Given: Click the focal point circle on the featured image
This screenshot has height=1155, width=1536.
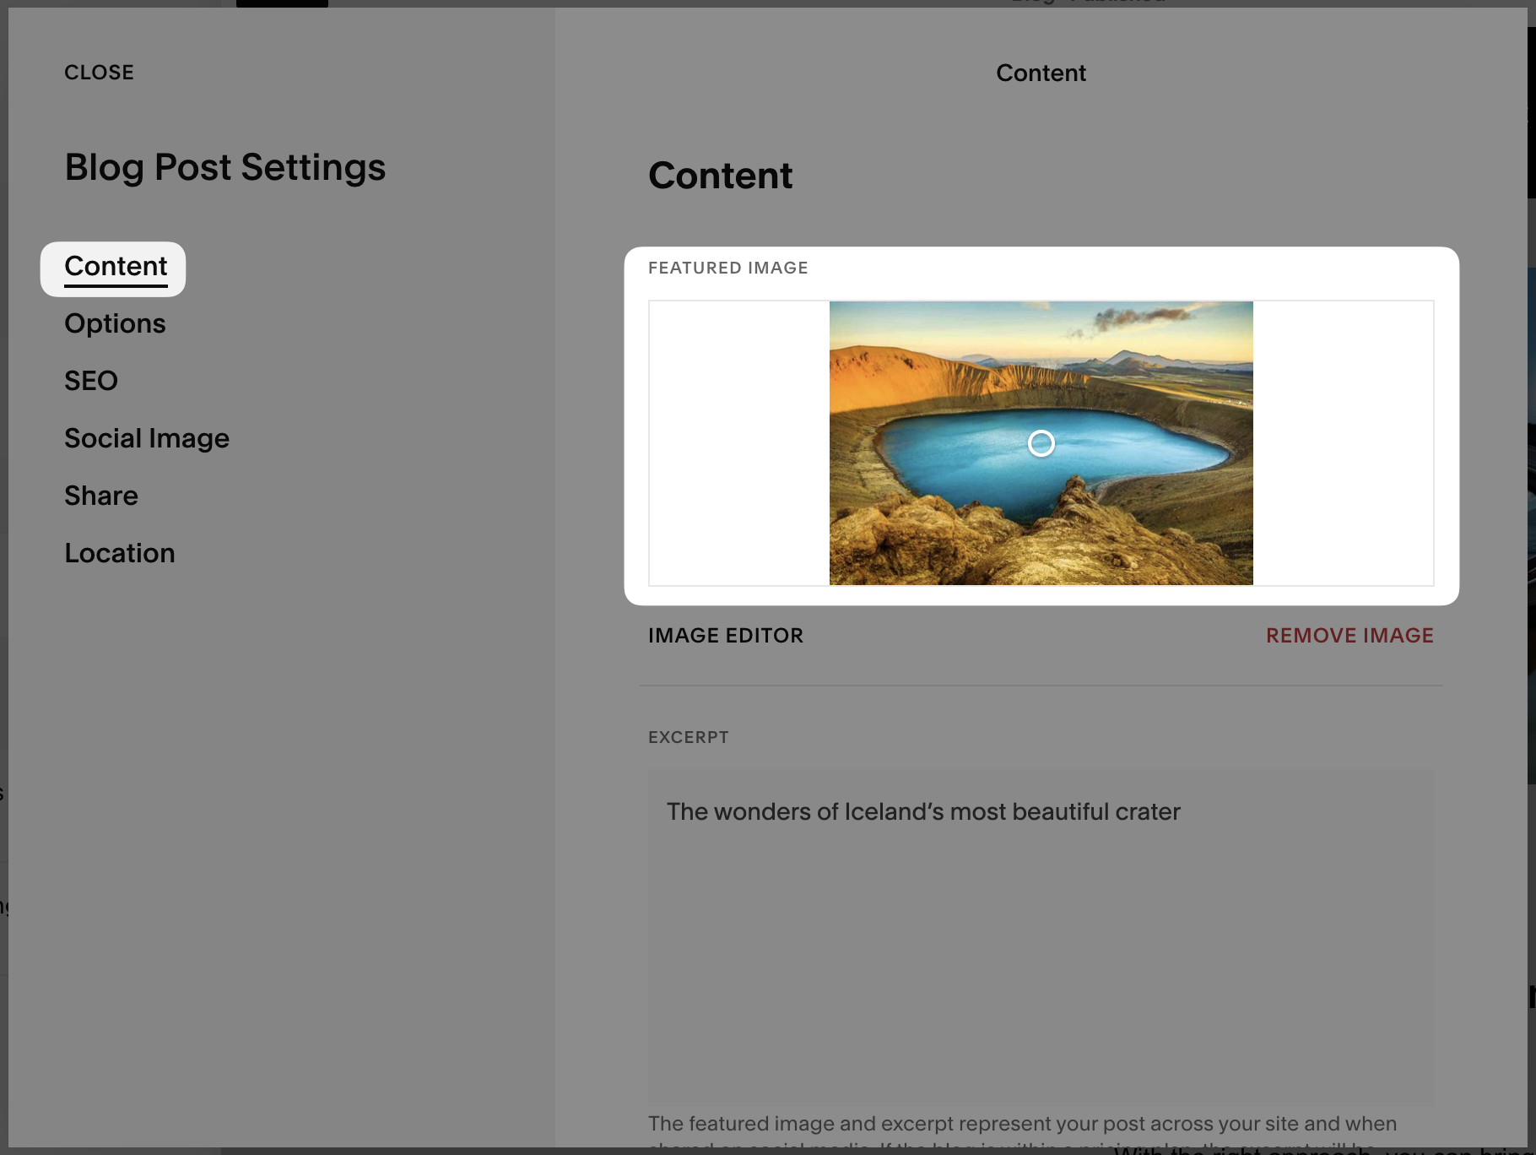Looking at the screenshot, I should click(1041, 443).
